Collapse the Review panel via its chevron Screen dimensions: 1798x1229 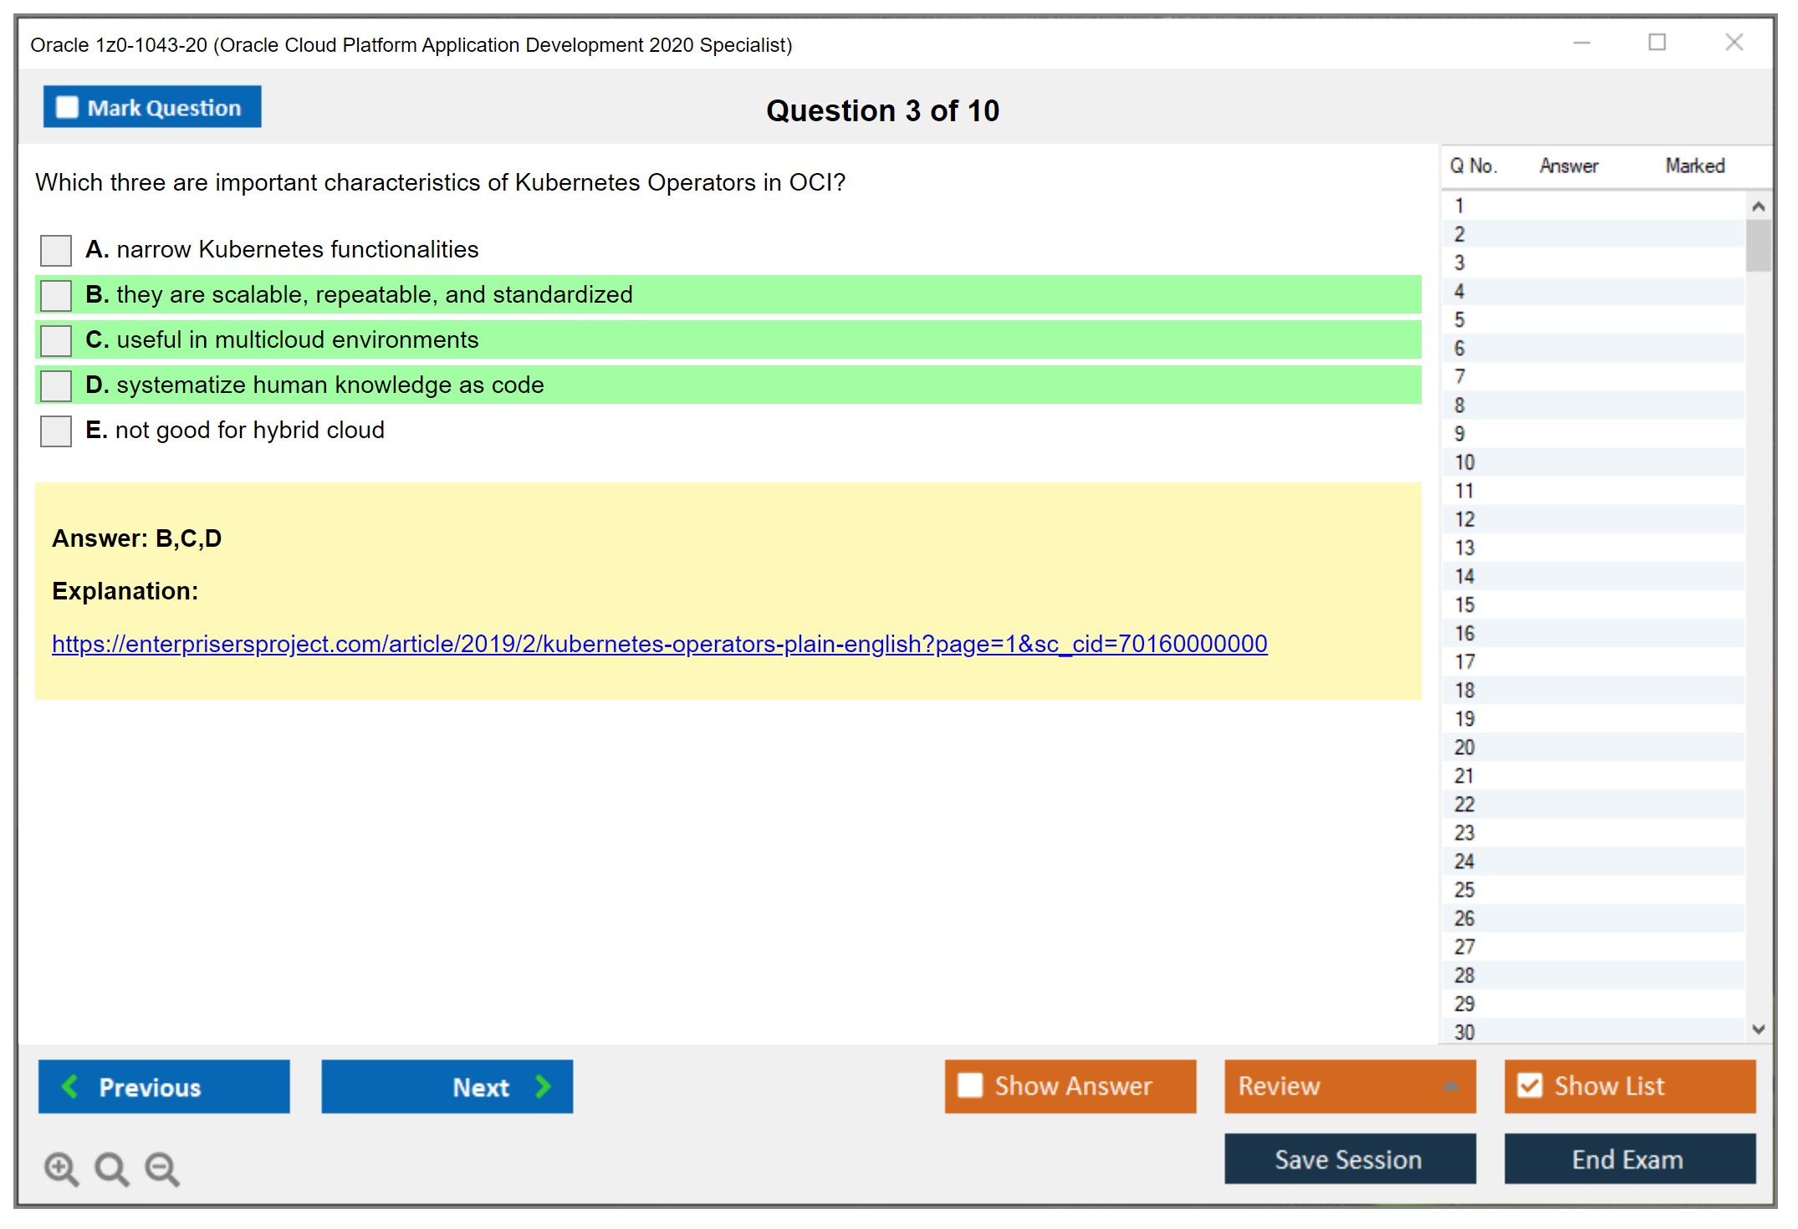(x=1452, y=1086)
